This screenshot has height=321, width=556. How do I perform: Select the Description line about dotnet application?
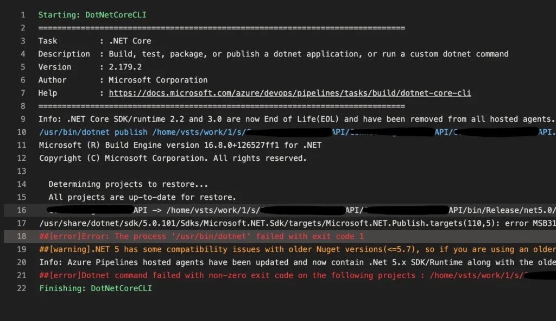coord(274,54)
